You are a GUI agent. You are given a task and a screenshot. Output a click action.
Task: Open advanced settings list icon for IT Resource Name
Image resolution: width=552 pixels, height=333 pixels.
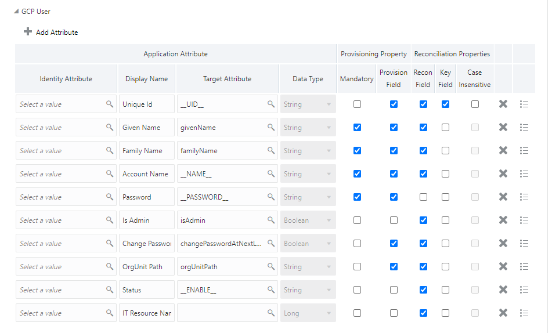[524, 313]
